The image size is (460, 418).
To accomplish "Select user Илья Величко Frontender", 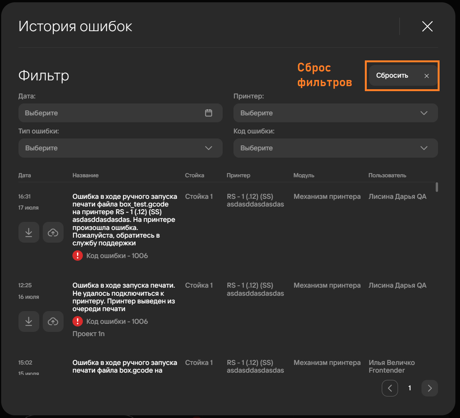I will [392, 366].
